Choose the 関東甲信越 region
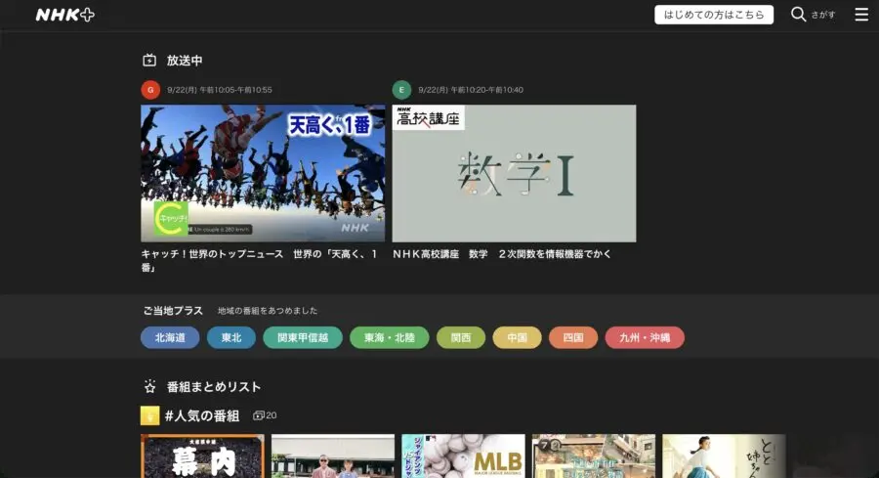Viewport: 879px width, 478px height. click(302, 338)
